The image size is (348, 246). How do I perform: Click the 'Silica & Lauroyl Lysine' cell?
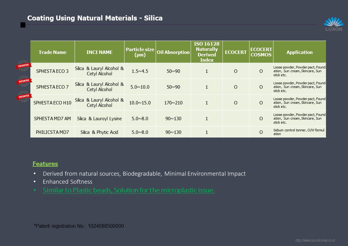point(99,118)
